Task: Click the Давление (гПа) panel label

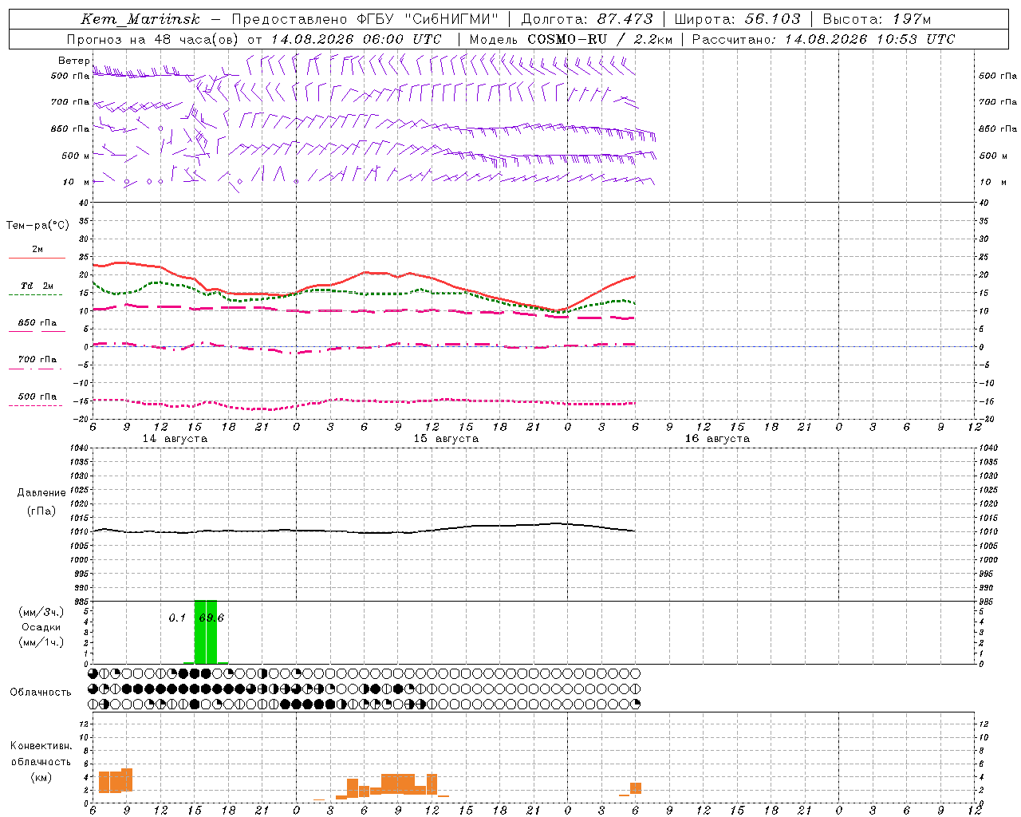Action: (41, 502)
